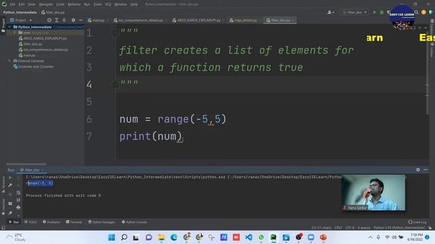
Task: Open the Terminal tool window
Action: [74, 222]
